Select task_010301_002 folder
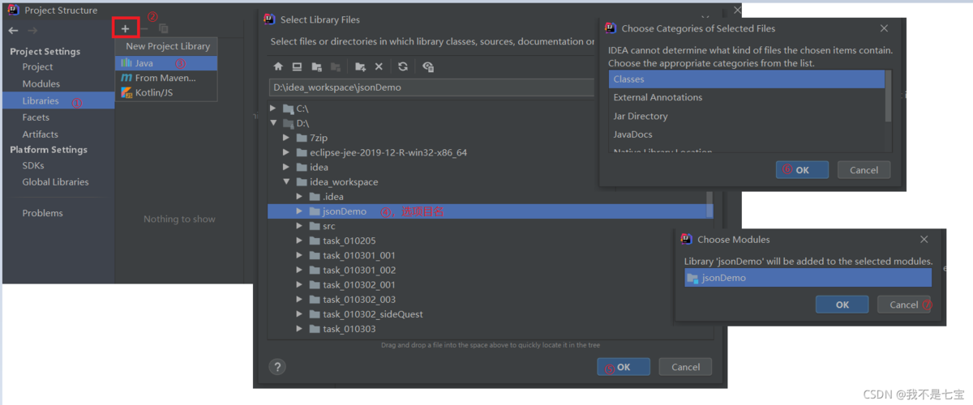The width and height of the screenshot is (973, 405). click(x=358, y=270)
